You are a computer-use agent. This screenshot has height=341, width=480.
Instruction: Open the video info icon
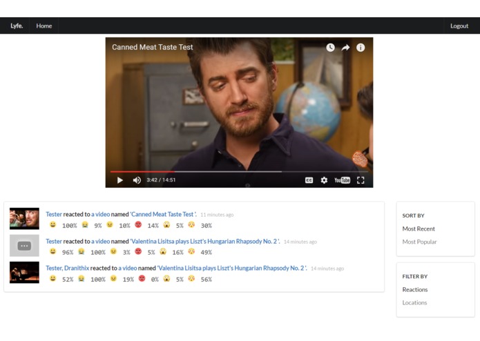pyautogui.click(x=361, y=48)
